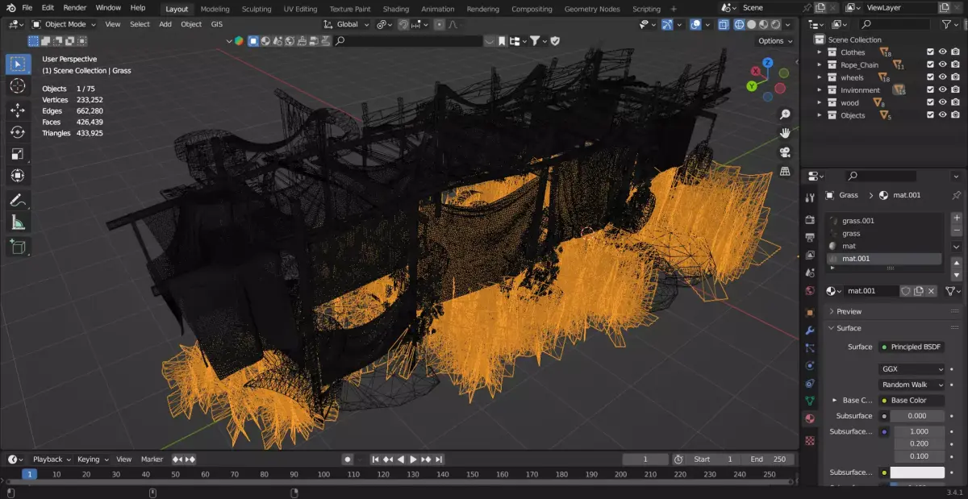The image size is (968, 499).
Task: Open the File menu
Action: (27, 7)
